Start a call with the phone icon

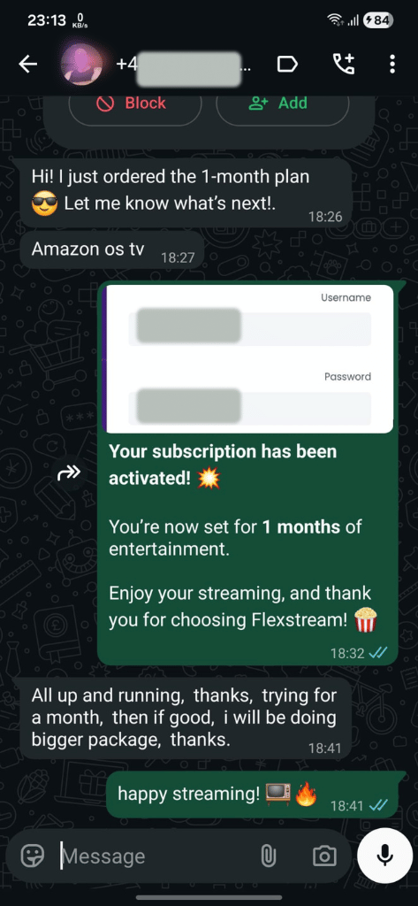(x=344, y=64)
